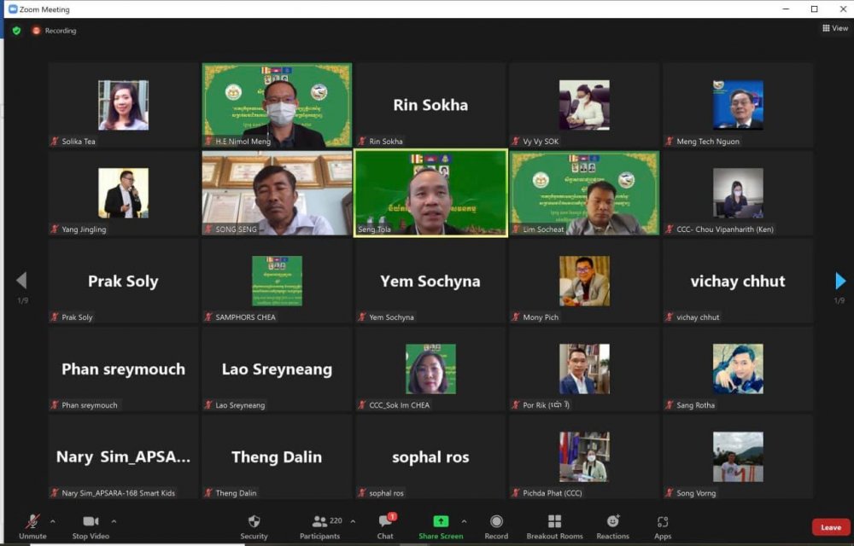Select Seng Tola's video tile
The height and width of the screenshot is (546, 854).
point(430,194)
